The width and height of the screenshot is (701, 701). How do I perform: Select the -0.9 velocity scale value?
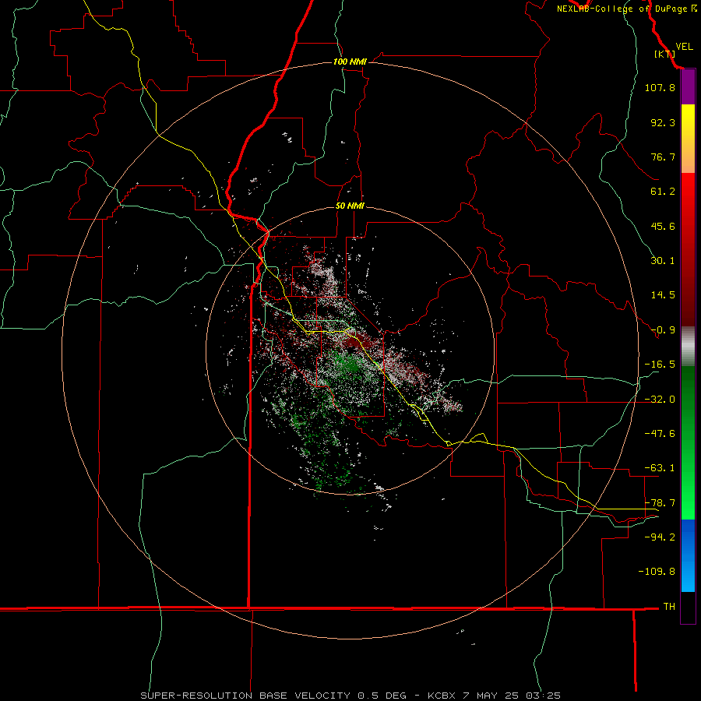[x=663, y=330]
